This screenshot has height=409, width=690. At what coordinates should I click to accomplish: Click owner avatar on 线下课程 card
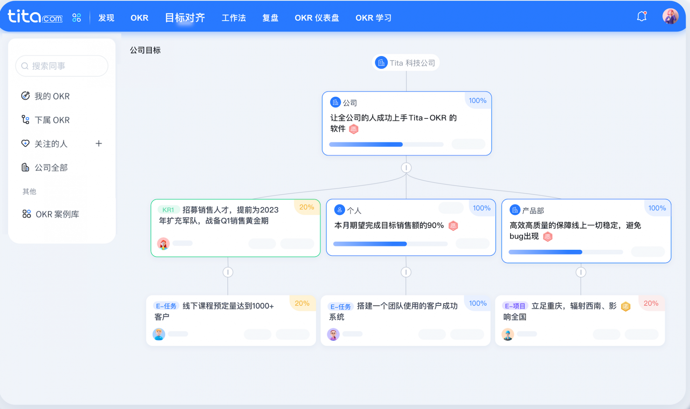(x=159, y=334)
